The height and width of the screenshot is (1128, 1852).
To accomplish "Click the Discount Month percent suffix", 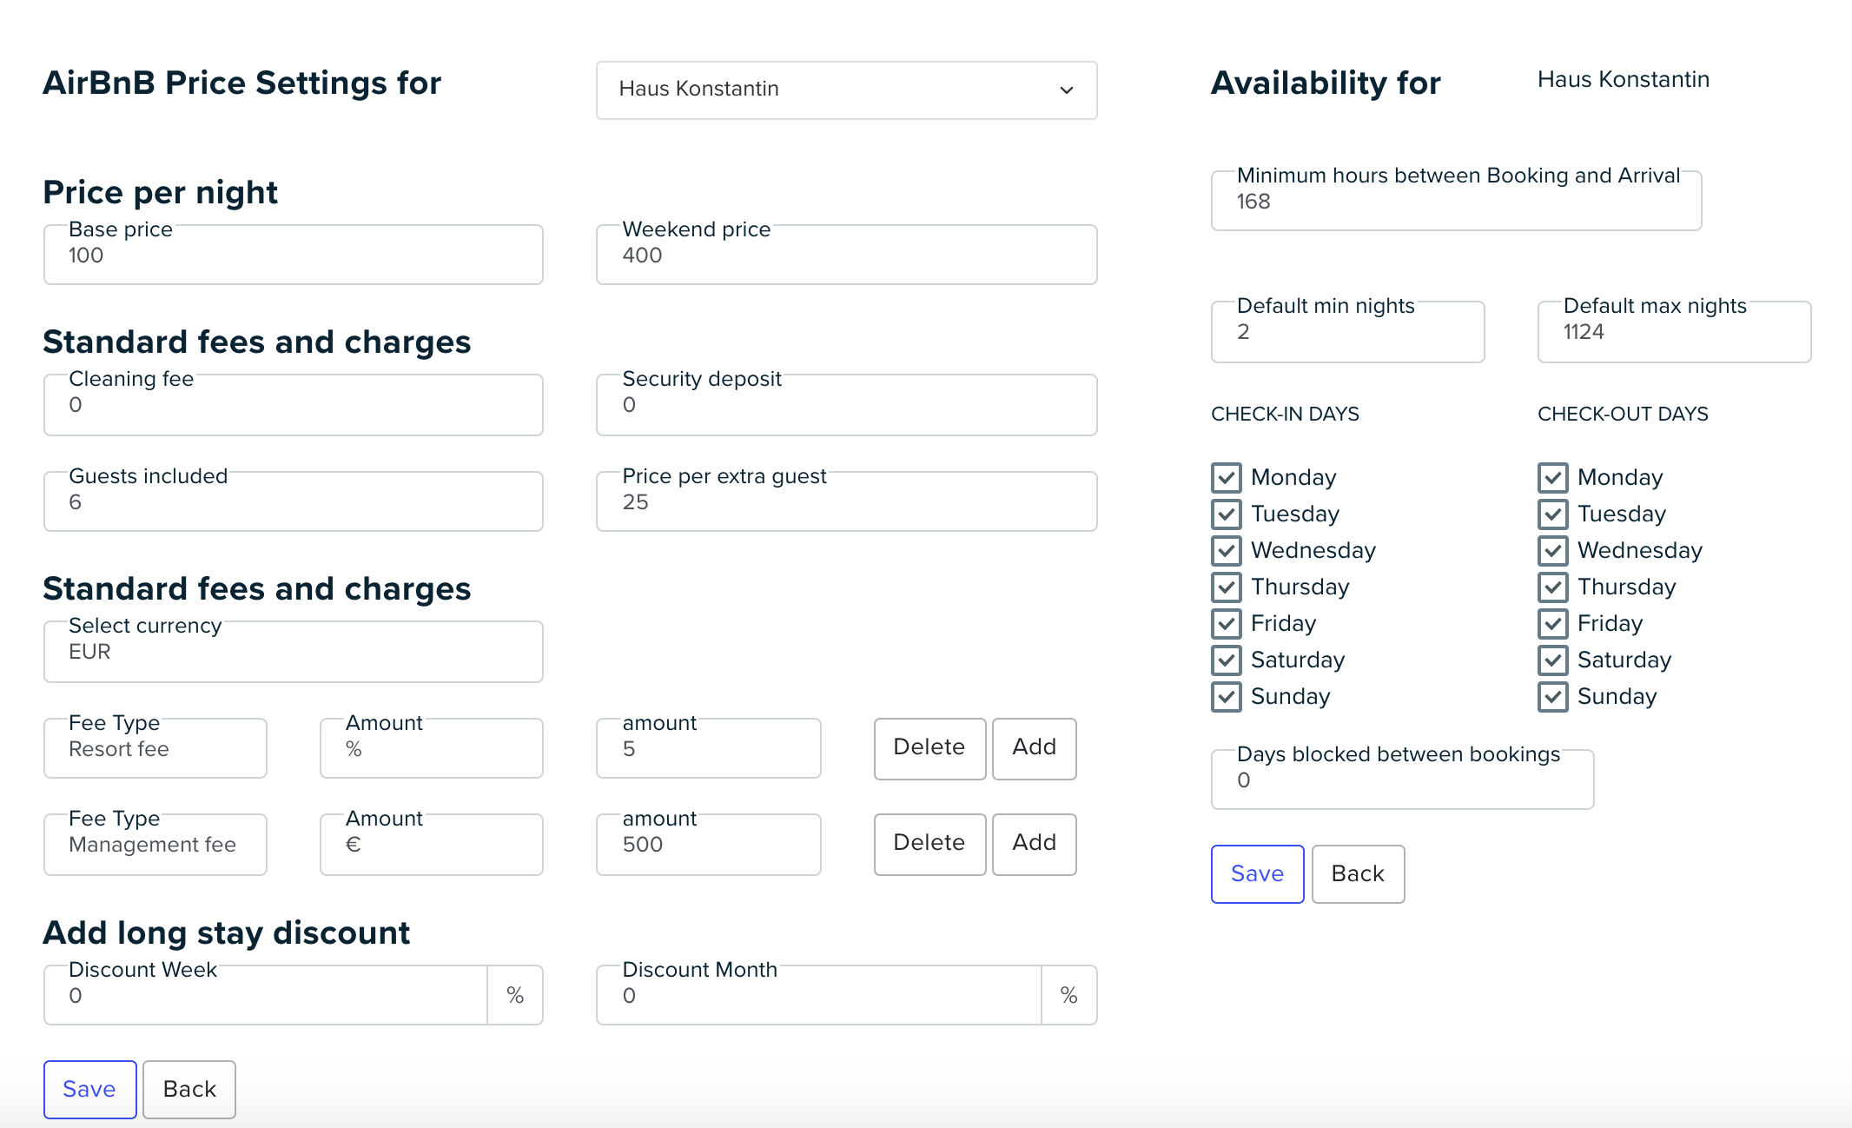I will [1068, 995].
